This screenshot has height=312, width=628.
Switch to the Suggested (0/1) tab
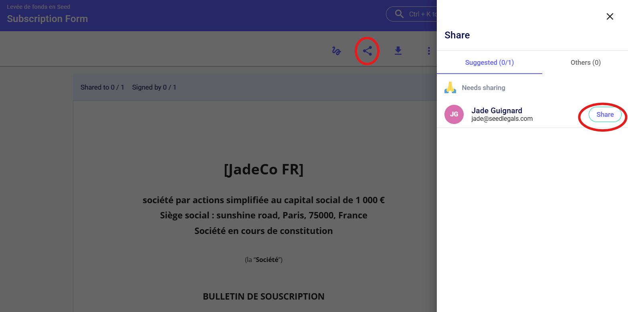tap(489, 62)
